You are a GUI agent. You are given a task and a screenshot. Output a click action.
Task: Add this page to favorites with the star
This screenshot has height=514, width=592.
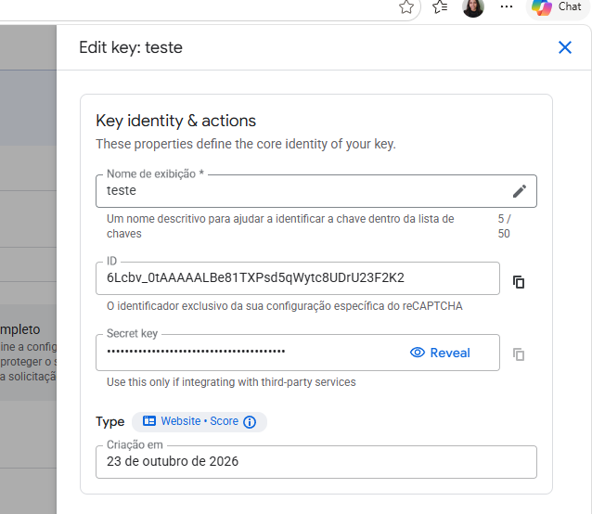406,6
